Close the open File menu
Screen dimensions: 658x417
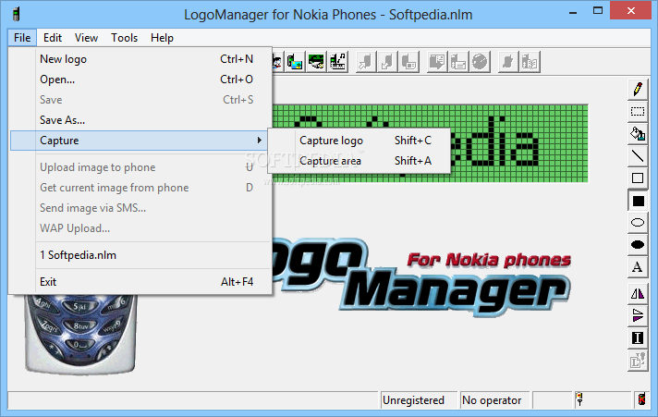pos(22,38)
